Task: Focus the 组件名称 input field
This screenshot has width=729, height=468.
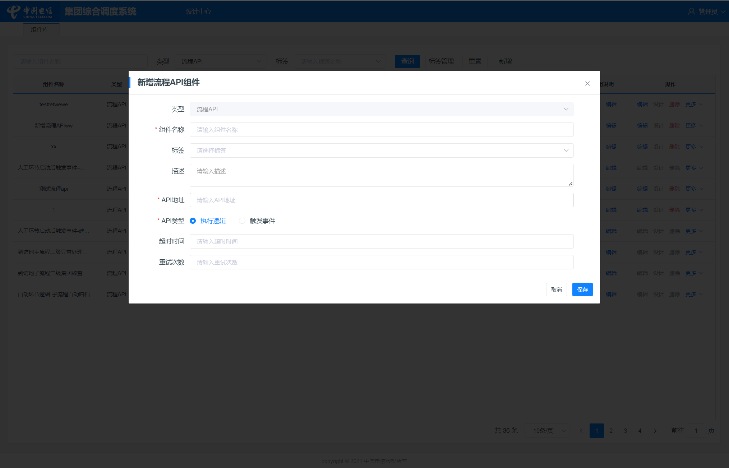Action: (x=381, y=130)
